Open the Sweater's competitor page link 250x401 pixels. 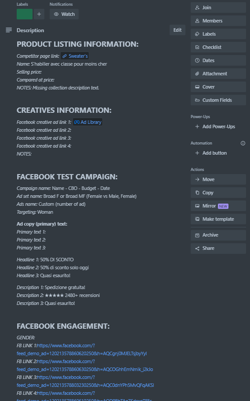tap(75, 56)
